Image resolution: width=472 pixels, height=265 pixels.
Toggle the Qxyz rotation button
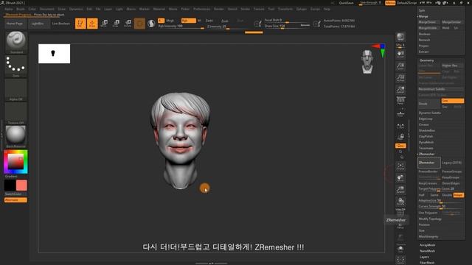[x=400, y=146]
